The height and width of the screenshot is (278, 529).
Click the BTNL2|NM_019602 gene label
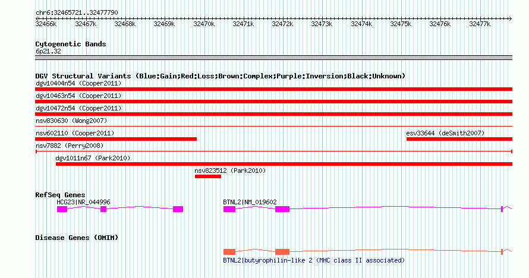coord(250,202)
